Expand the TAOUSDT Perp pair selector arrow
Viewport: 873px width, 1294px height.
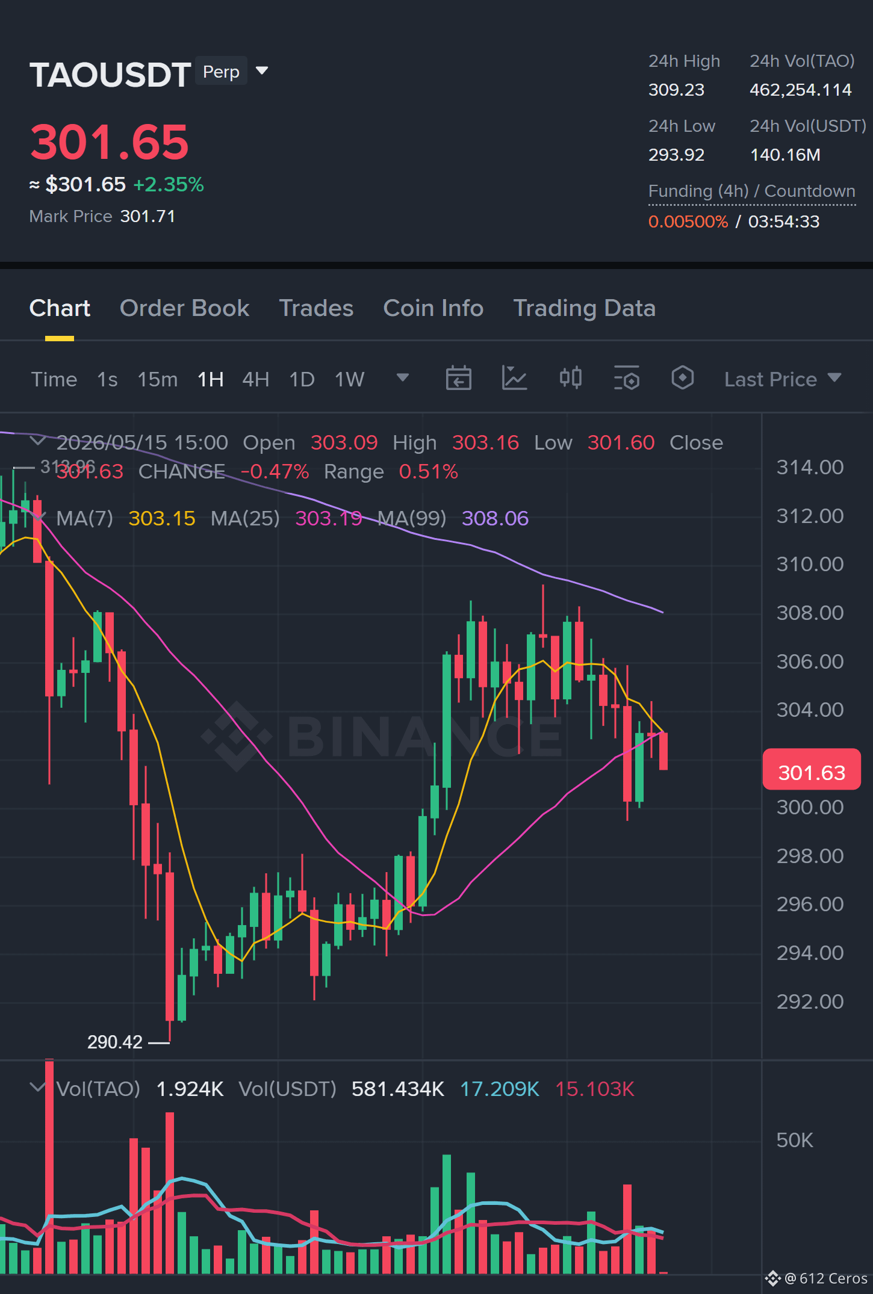tap(262, 71)
